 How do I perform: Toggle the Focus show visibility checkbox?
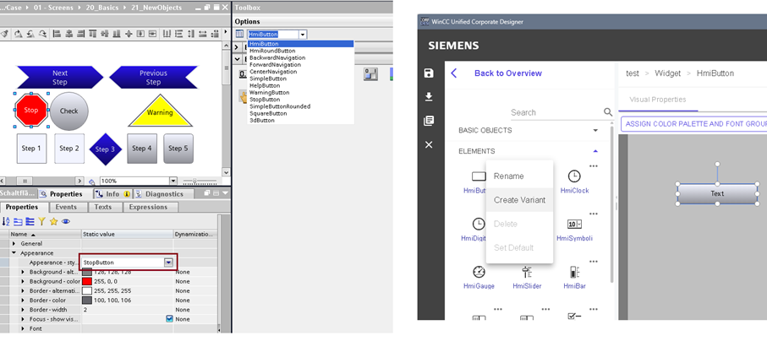point(170,319)
